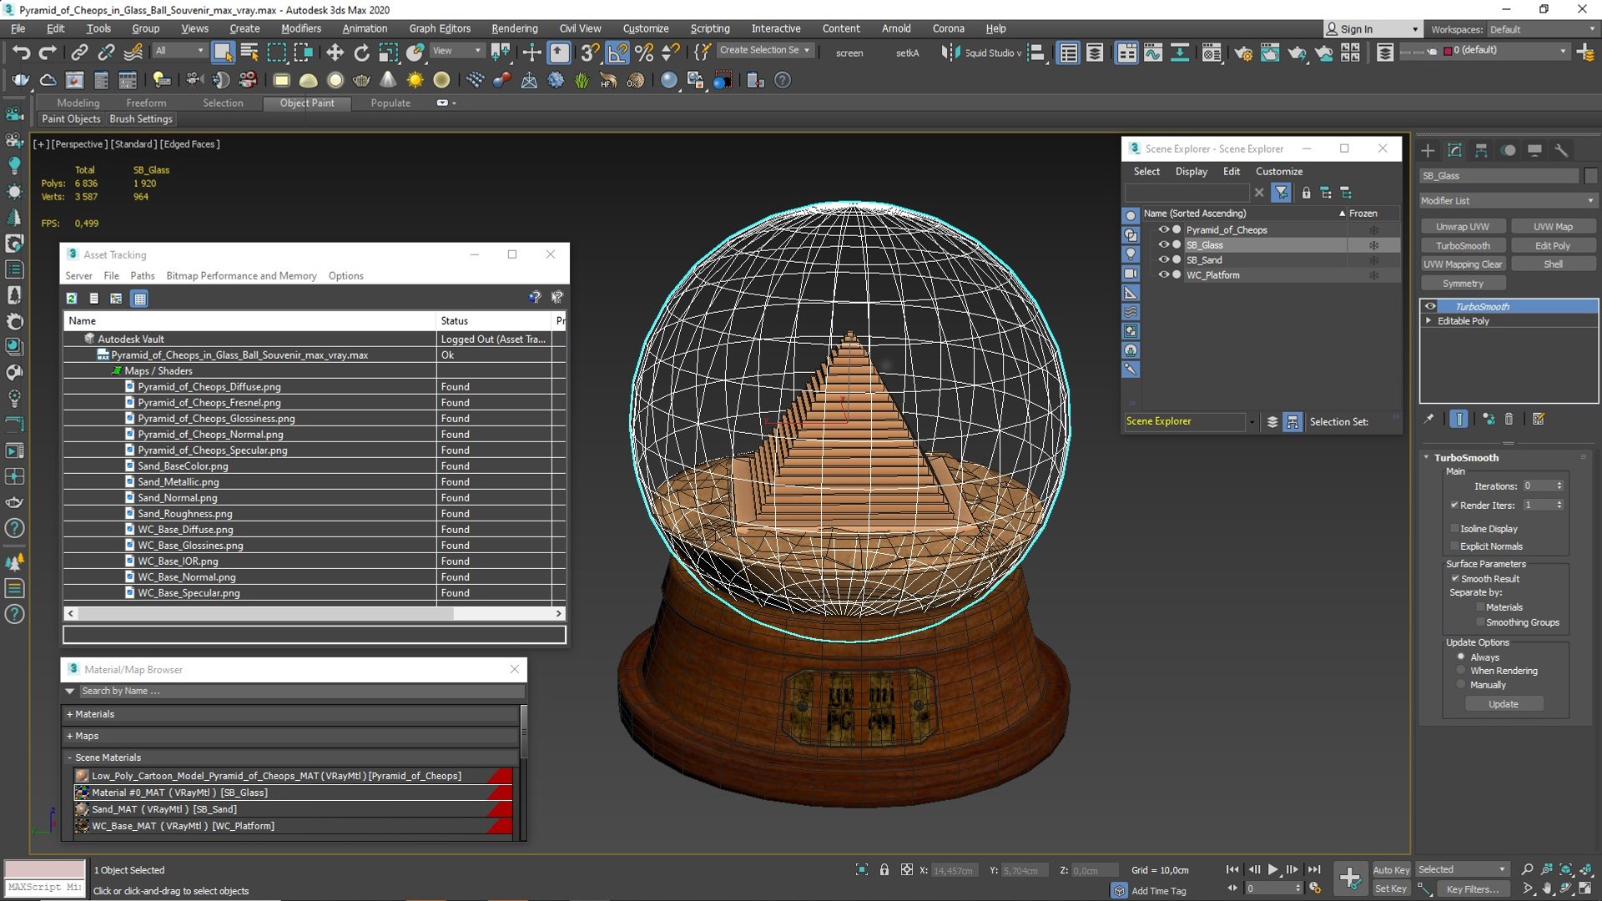
Task: Click the Sun light icon
Action: coord(415,80)
